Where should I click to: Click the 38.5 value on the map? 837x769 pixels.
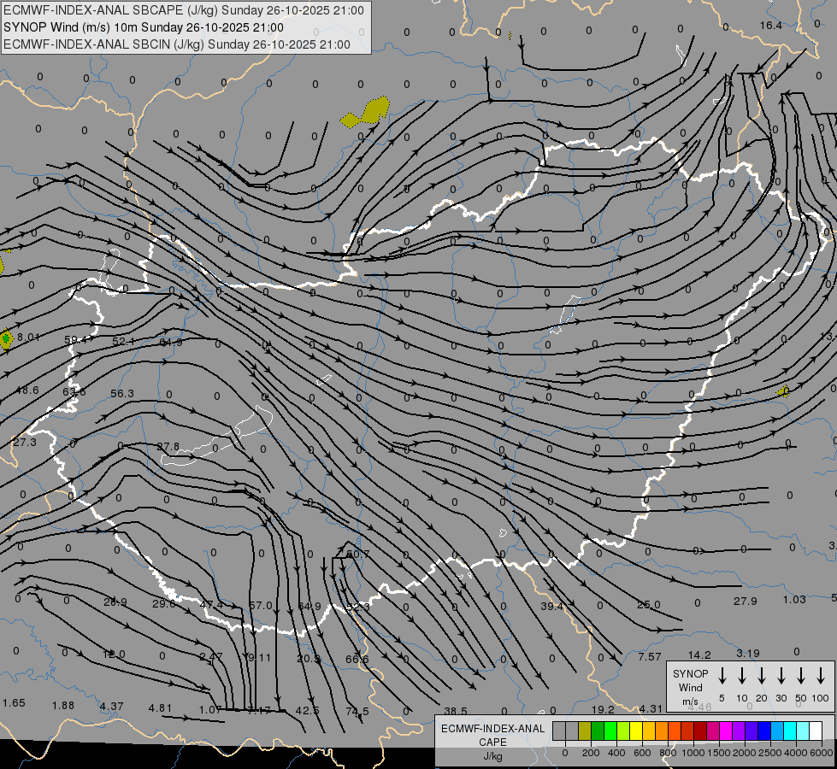[456, 711]
